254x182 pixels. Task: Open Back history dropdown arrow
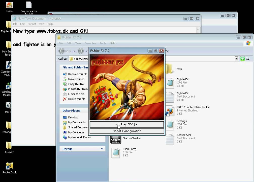[74, 51]
